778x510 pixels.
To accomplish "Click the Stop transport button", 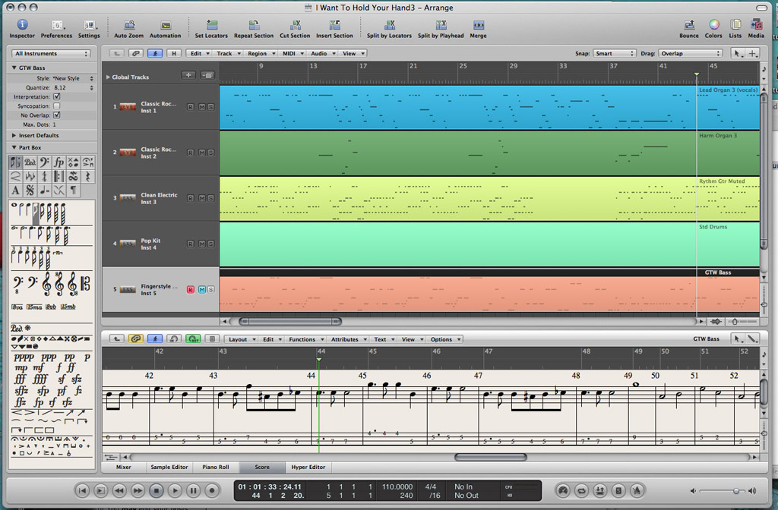I will click(157, 491).
